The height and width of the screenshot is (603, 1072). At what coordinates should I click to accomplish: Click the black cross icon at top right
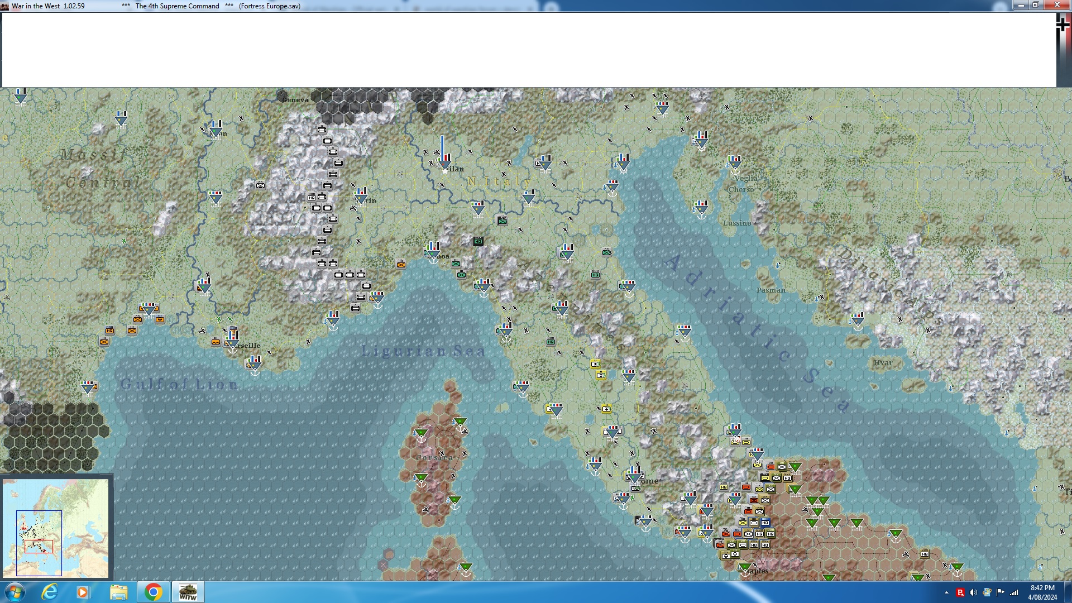1062,25
